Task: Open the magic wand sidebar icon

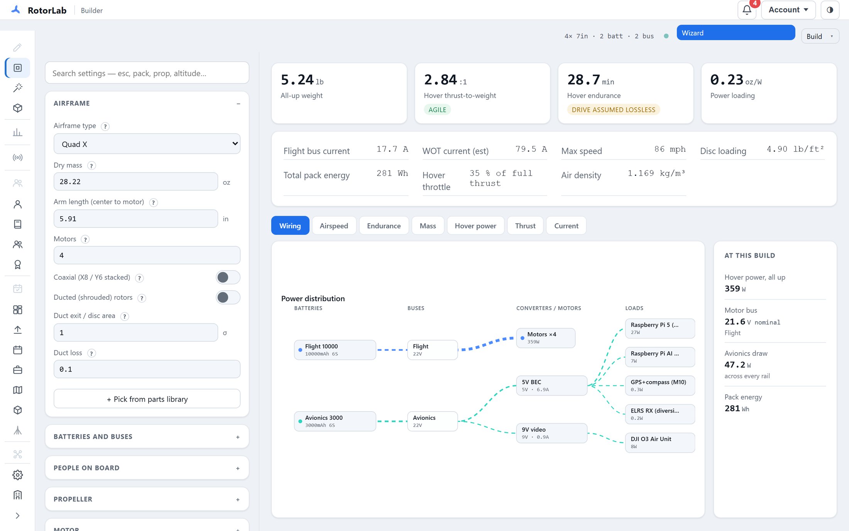Action: point(17,88)
